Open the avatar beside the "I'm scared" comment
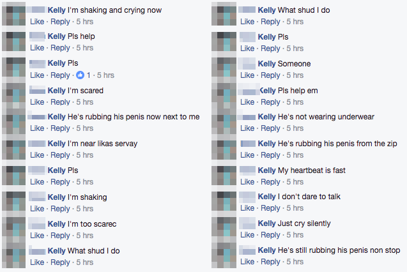This screenshot has width=407, height=272. 14,95
